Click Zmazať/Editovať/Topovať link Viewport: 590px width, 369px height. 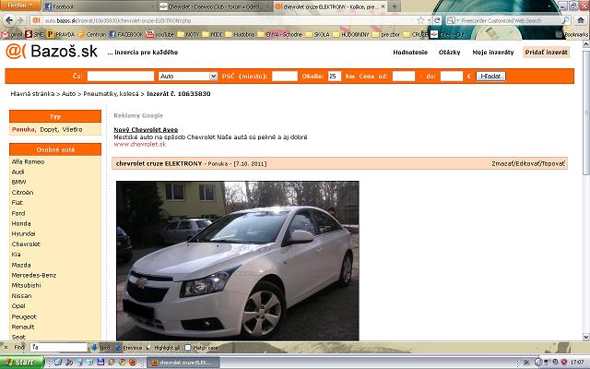[x=528, y=164]
